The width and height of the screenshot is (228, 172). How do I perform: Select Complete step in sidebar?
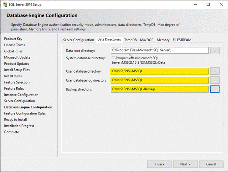click(x=11, y=132)
